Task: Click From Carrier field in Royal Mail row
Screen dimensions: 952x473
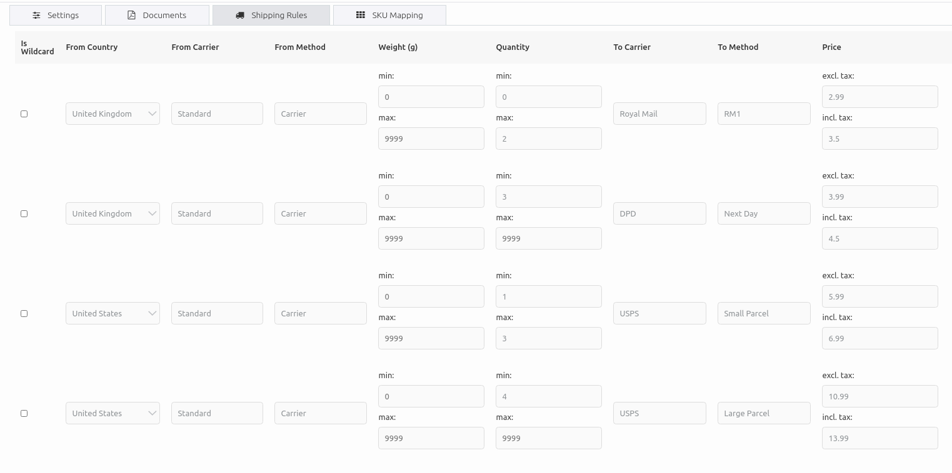Action: click(217, 114)
